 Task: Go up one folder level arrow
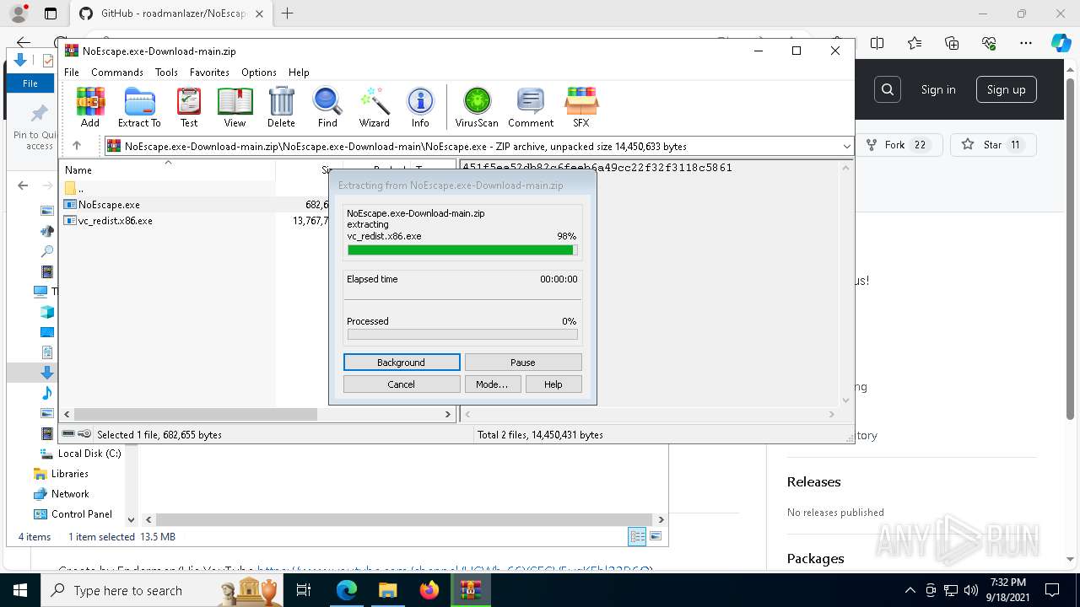(x=77, y=146)
